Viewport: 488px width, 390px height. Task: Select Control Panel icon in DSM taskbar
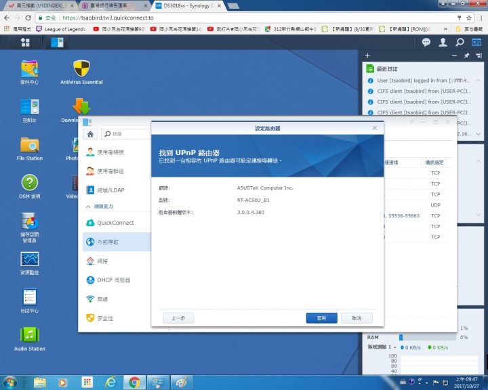click(x=57, y=42)
